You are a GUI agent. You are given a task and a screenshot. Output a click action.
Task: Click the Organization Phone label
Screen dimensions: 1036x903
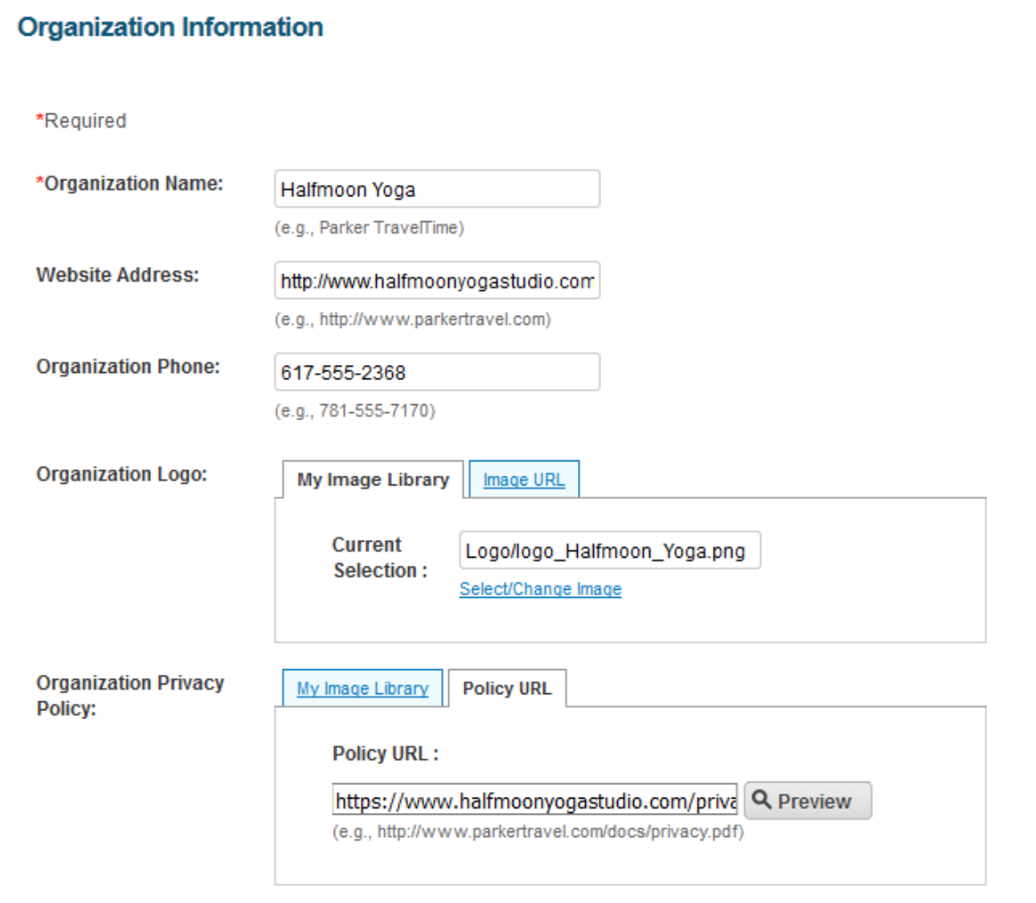129,367
